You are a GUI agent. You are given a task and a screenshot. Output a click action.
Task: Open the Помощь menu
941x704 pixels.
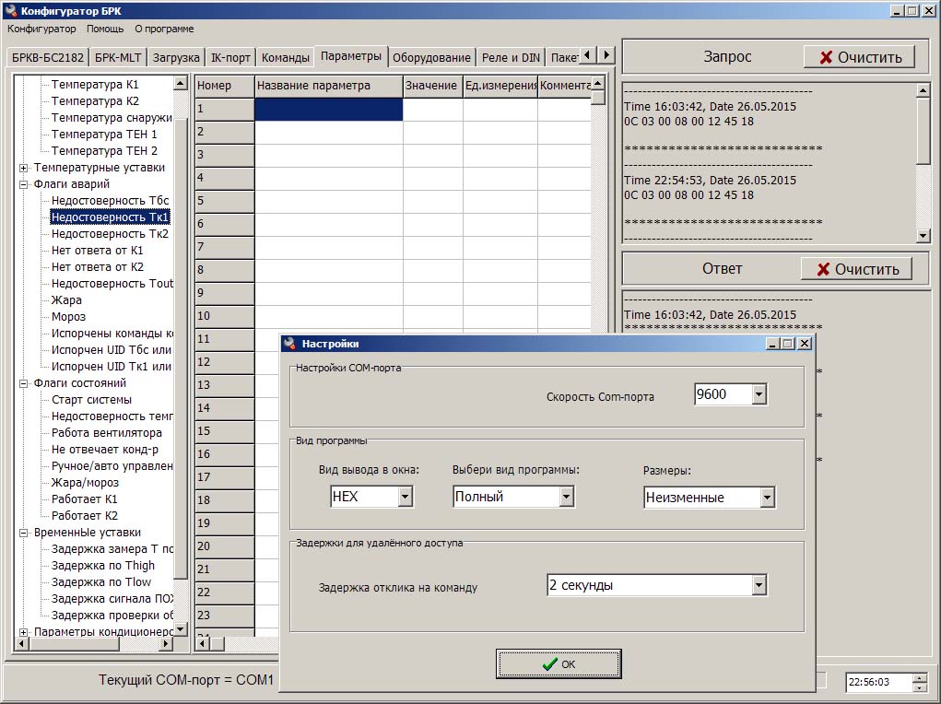[x=105, y=29]
